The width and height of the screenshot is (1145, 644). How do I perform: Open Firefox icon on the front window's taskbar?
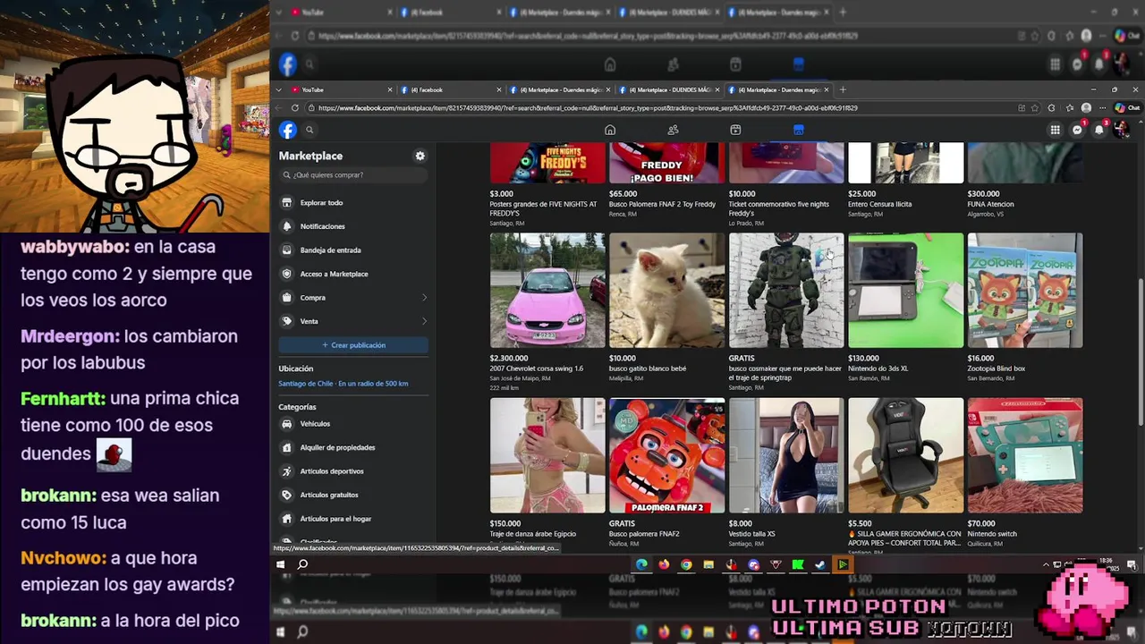pos(664,564)
